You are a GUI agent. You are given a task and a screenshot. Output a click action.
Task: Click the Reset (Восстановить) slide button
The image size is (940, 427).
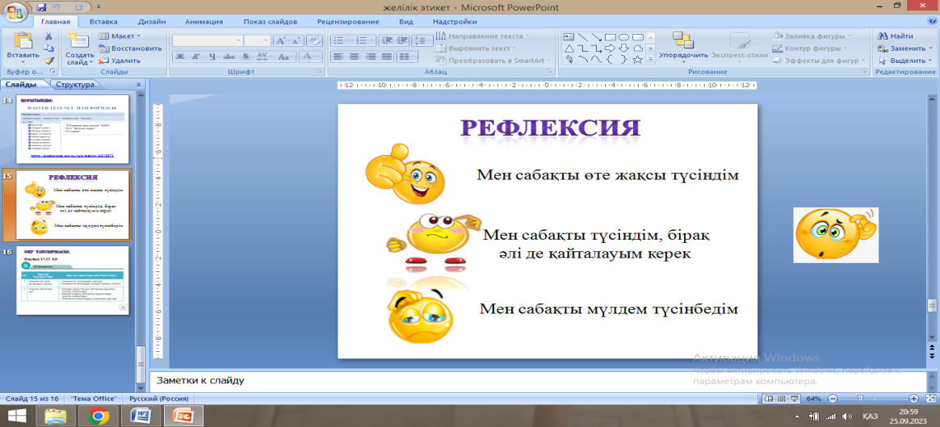[129, 48]
